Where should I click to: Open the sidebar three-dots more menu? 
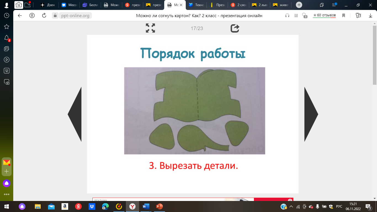tap(7, 194)
